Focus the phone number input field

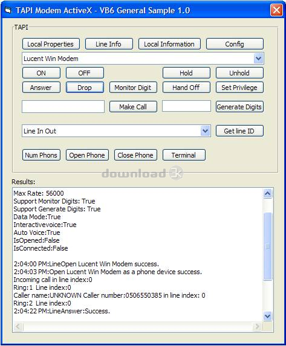[63, 107]
